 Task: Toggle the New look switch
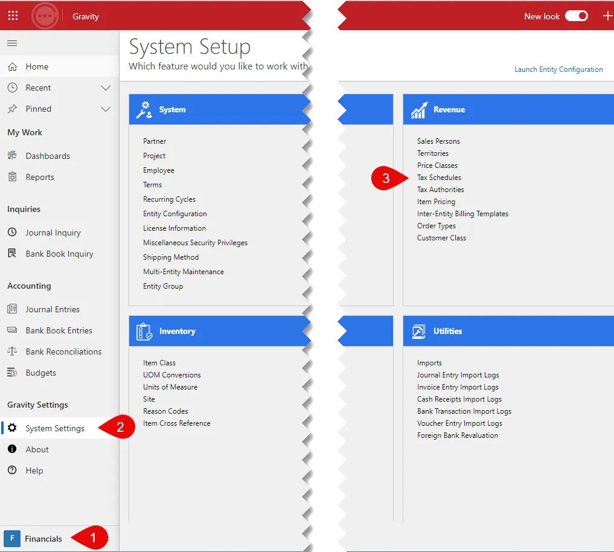point(577,16)
